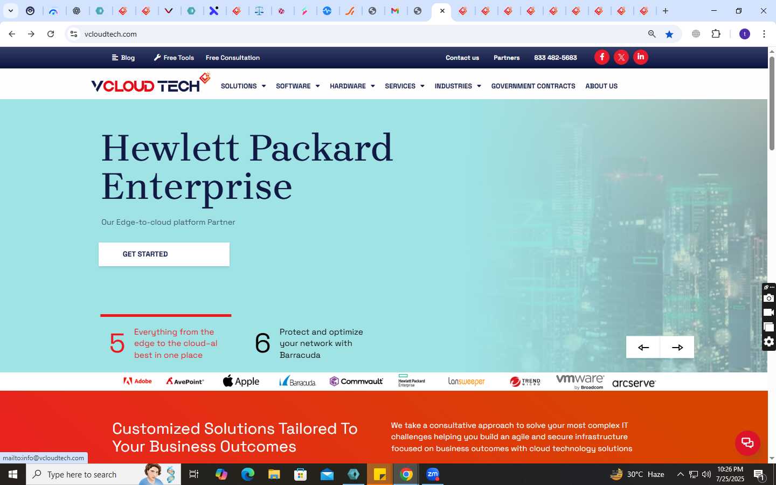Call the 833 482-5683 phone link
This screenshot has height=485, width=776.
(556, 58)
